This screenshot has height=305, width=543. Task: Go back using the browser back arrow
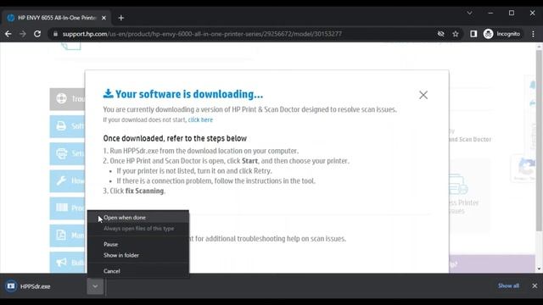[x=8, y=34]
